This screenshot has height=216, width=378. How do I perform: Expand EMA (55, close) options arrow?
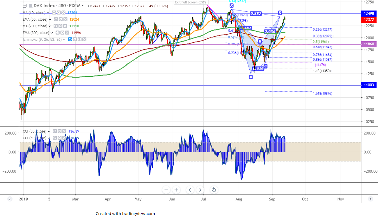point(50,20)
